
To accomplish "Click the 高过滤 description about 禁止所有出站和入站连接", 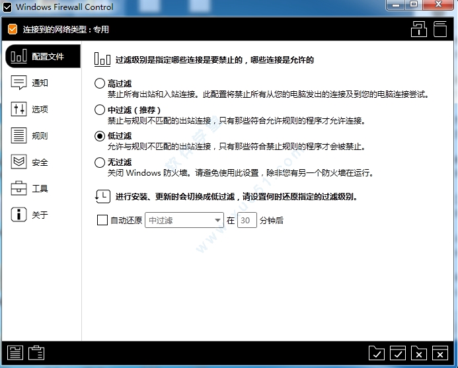I will 268,94.
